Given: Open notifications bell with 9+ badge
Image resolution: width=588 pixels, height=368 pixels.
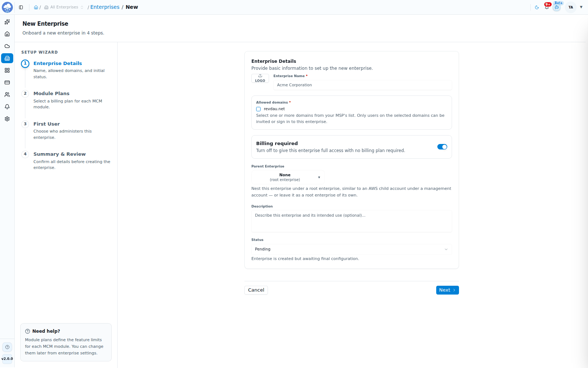Looking at the screenshot, I should [x=547, y=7].
